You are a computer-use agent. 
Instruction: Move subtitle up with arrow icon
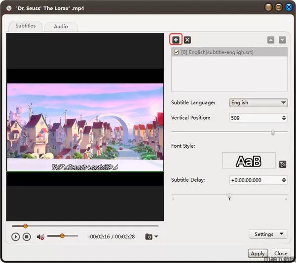tap(271, 40)
